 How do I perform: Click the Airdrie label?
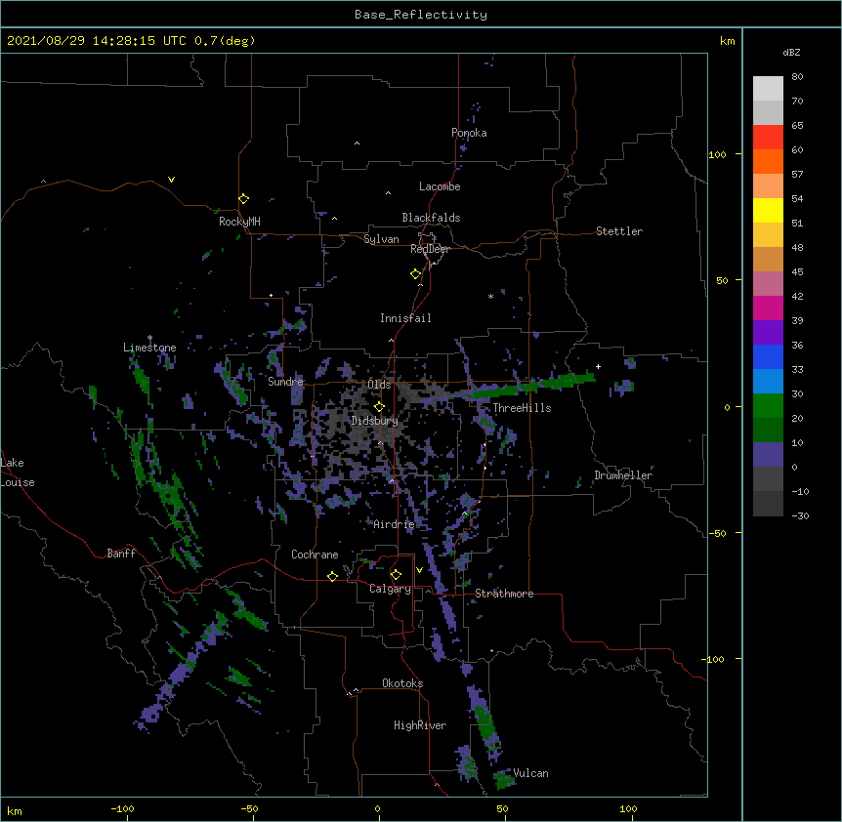point(395,524)
